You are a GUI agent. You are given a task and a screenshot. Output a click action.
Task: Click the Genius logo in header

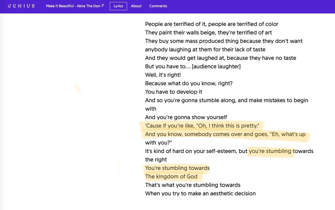coord(21,6)
